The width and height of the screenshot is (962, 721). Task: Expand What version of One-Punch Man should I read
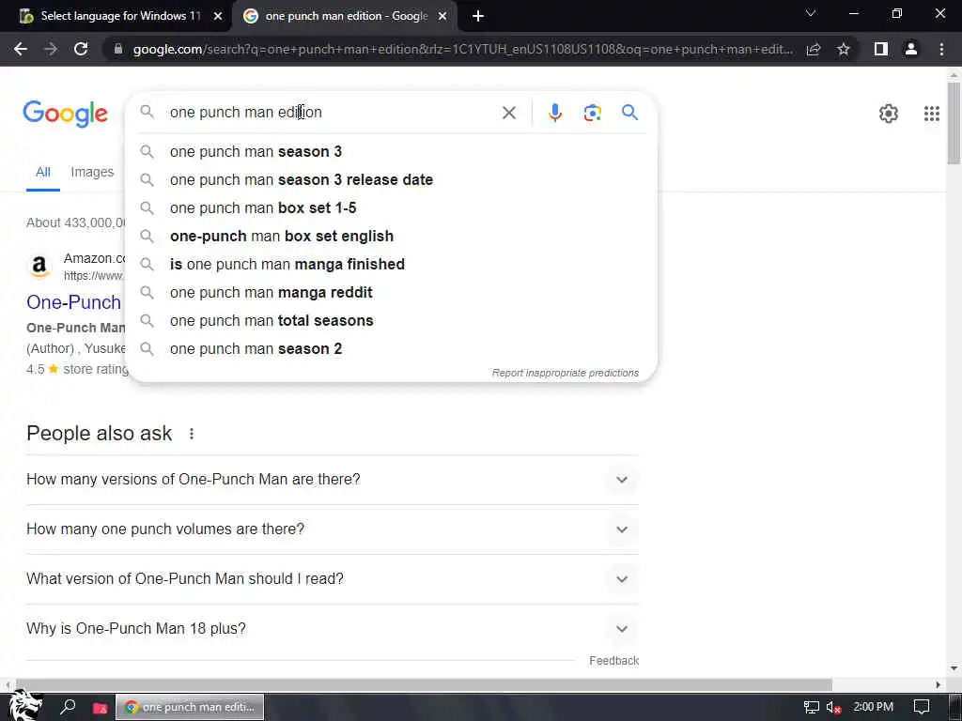[332, 578]
